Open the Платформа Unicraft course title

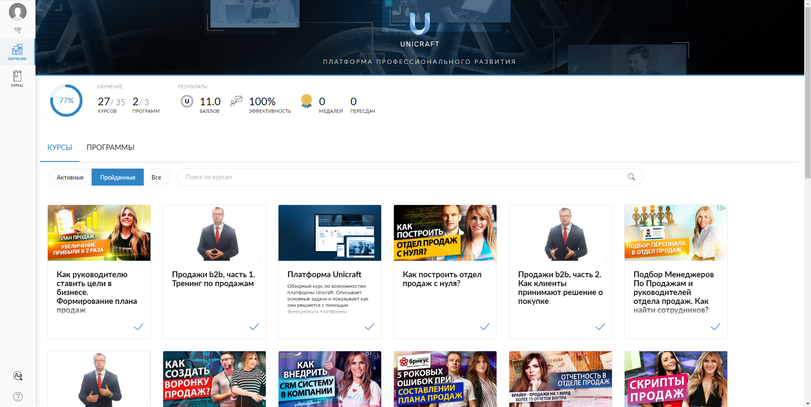coord(324,274)
